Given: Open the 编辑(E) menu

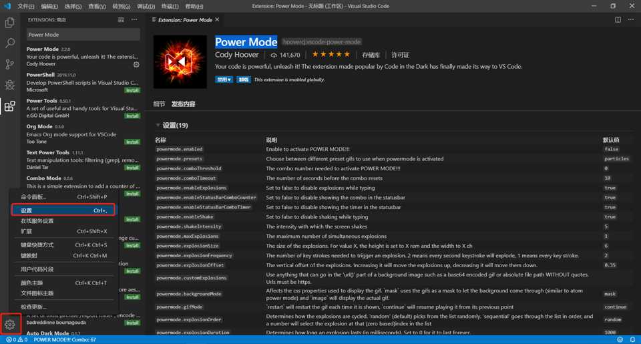Looking at the screenshot, I should pyautogui.click(x=49, y=6).
